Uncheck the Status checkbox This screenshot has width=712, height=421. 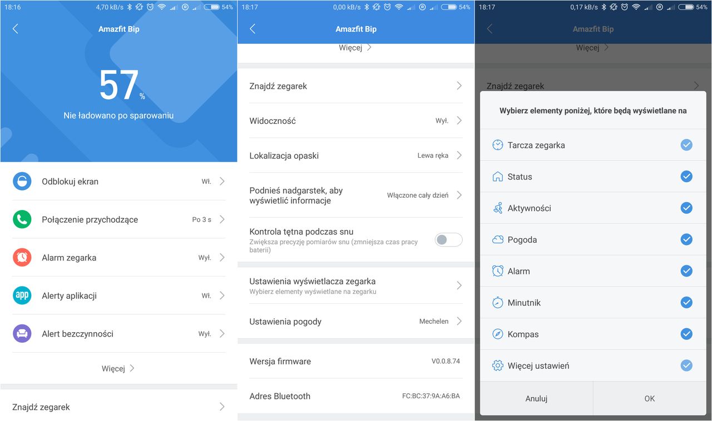pos(686,177)
